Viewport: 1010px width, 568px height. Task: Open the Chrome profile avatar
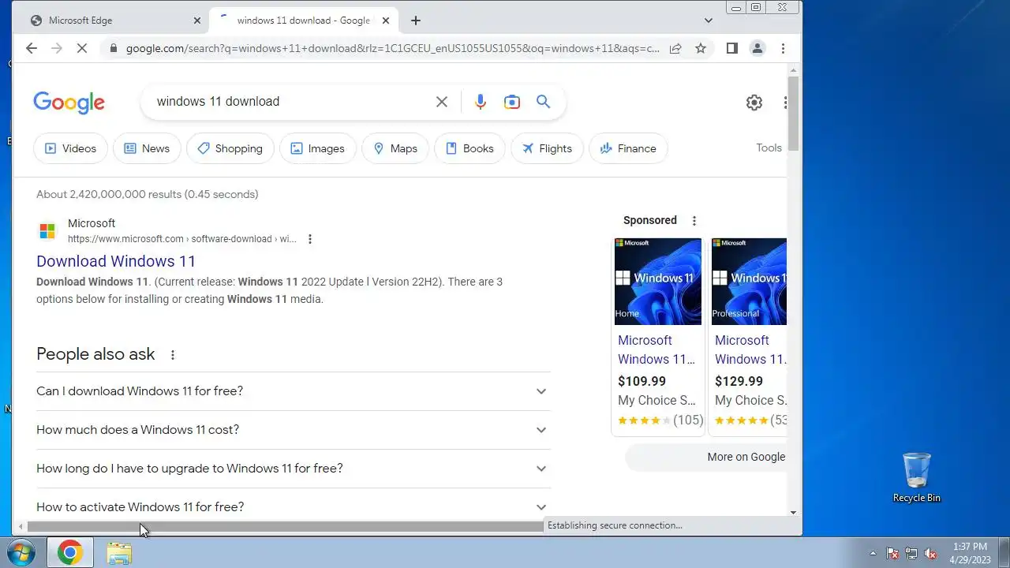[x=757, y=48]
